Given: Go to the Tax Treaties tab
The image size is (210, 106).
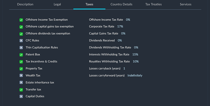Looking at the screenshot, I should pos(154,4).
